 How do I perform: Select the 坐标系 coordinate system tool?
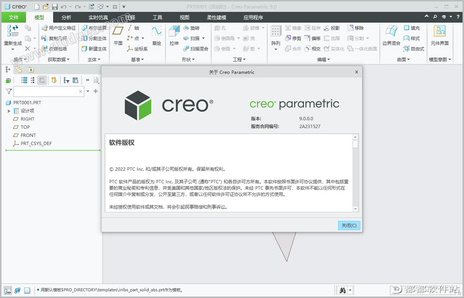point(138,49)
